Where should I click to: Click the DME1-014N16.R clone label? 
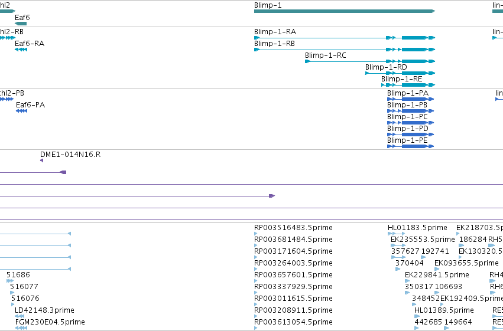70,155
